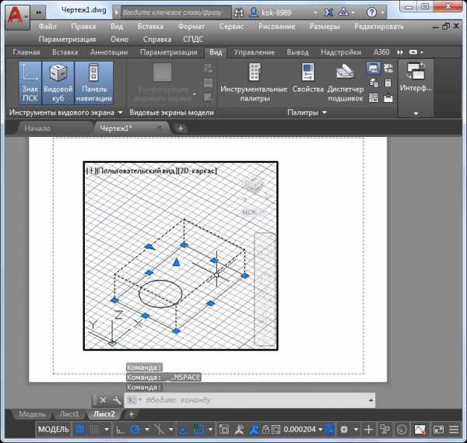
Task: Click the workspace gear icon in status bar
Action: (x=345, y=429)
